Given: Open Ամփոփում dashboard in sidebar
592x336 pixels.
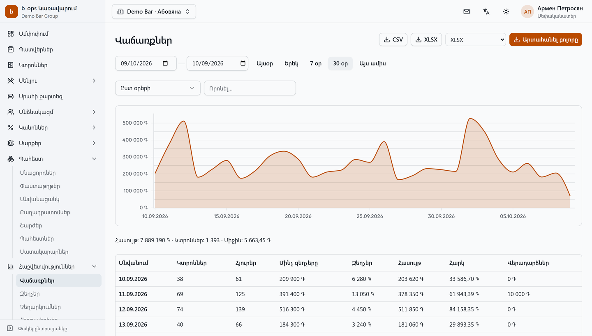Looking at the screenshot, I should [x=53, y=34].
